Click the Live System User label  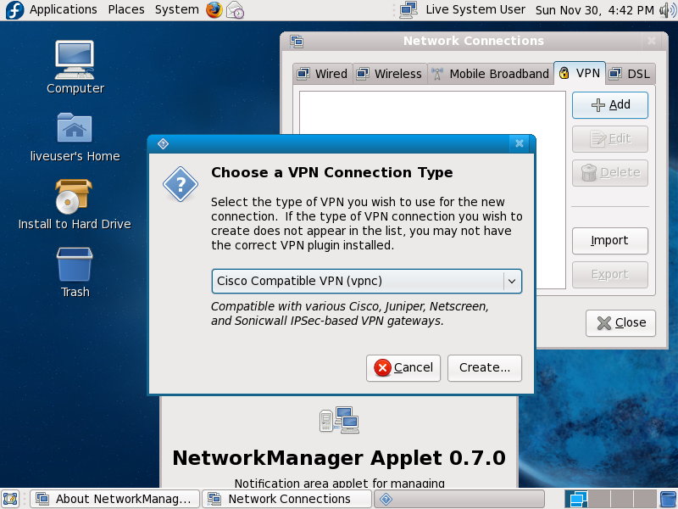point(475,10)
